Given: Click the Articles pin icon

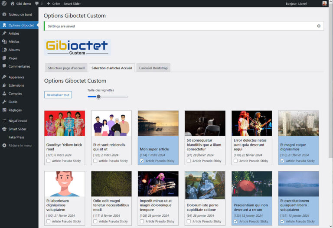Looking at the screenshot, I should pos(4,33).
